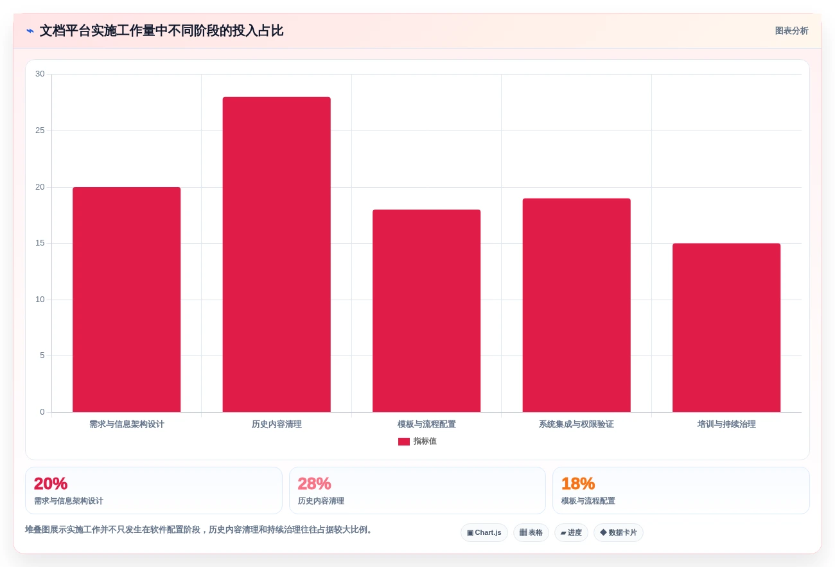Click the footer description starting with 堆叠图展示
Image resolution: width=835 pixels, height=567 pixels.
(x=200, y=530)
